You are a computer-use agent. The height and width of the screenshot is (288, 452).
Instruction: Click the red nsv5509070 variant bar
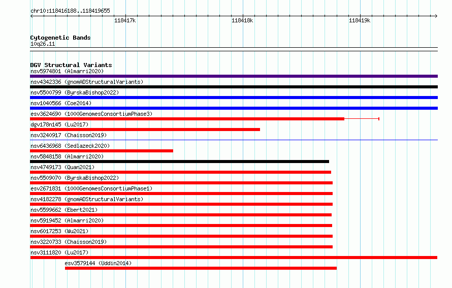[181, 183]
